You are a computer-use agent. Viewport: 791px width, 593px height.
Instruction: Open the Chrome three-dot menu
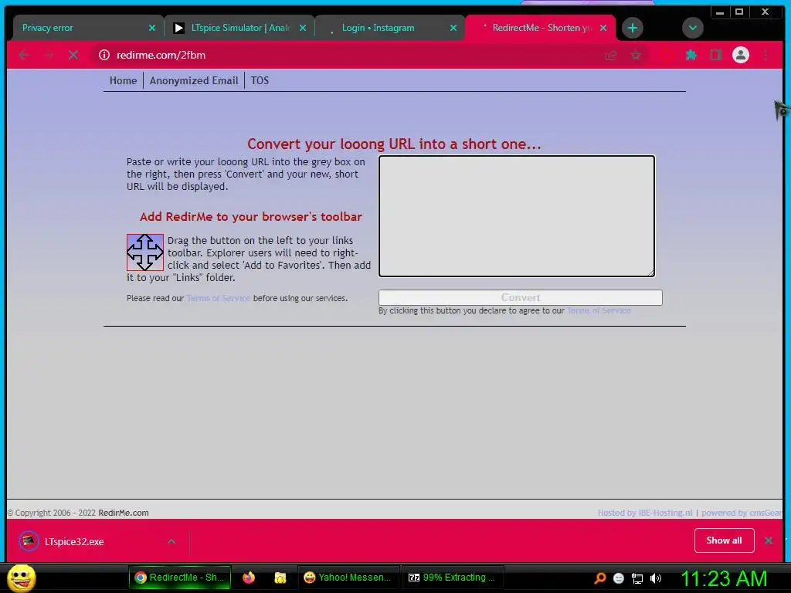[766, 55]
